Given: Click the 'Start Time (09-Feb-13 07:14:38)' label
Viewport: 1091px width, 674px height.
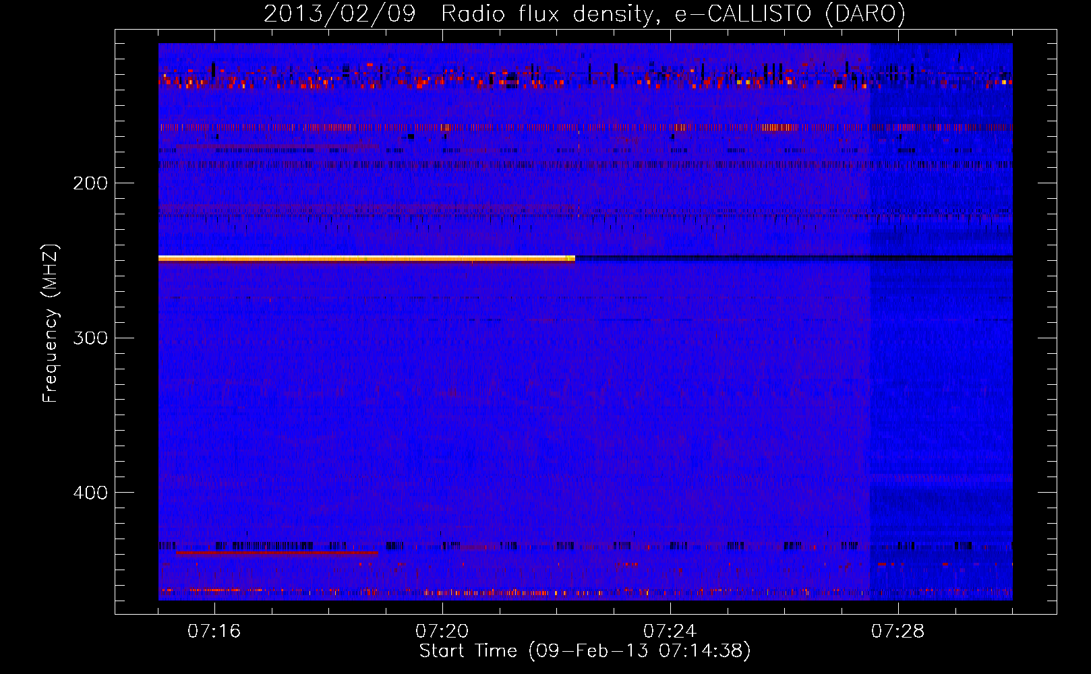Looking at the screenshot, I should click(x=585, y=651).
